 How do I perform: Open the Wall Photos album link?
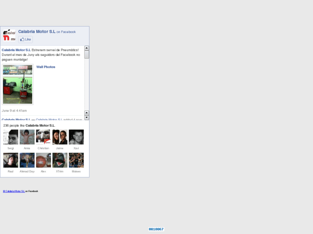pyautogui.click(x=46, y=67)
